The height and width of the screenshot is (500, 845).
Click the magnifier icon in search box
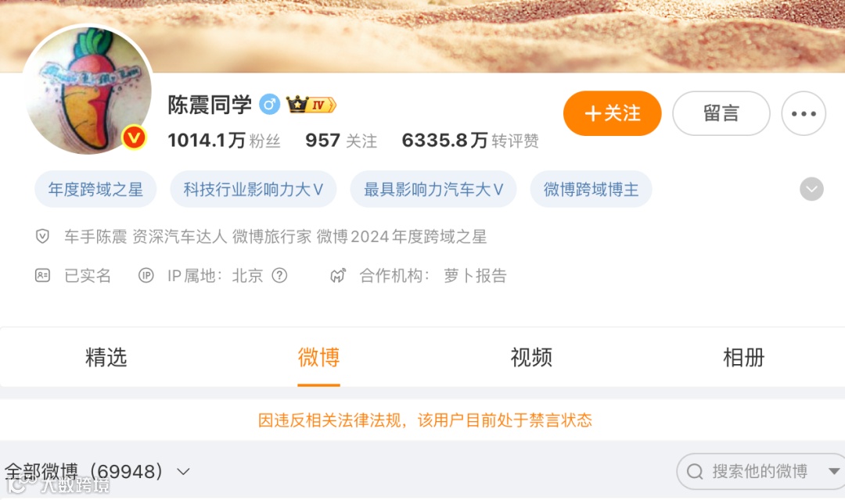(695, 471)
